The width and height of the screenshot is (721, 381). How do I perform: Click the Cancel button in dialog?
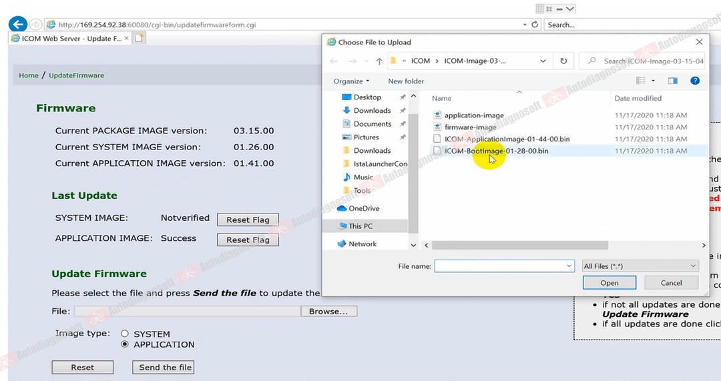672,283
